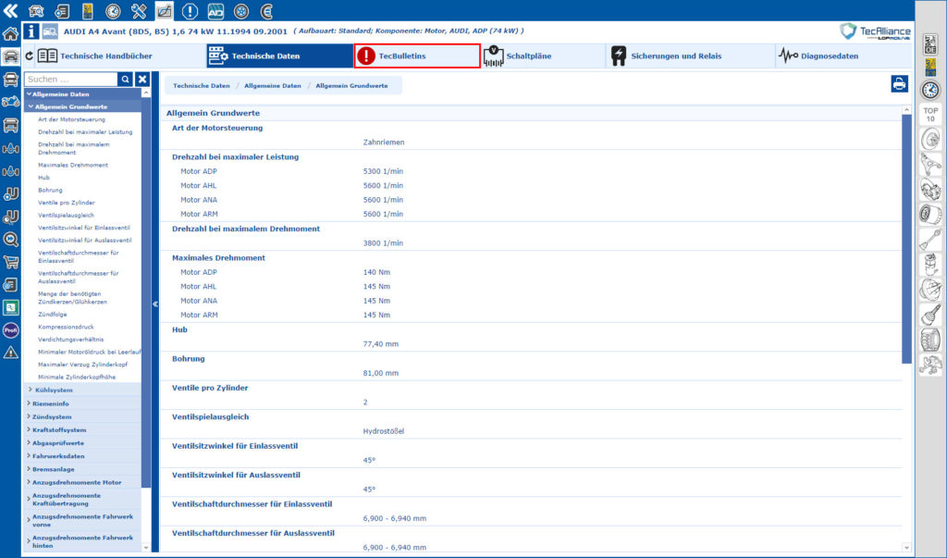Run the search with magnifier button
Image resolution: width=947 pixels, height=558 pixels.
(125, 80)
